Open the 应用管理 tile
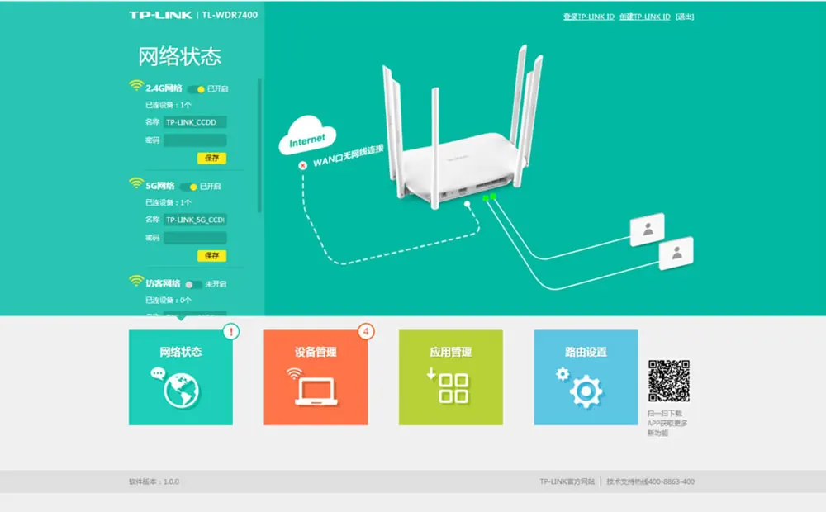This screenshot has width=826, height=512. pos(450,377)
